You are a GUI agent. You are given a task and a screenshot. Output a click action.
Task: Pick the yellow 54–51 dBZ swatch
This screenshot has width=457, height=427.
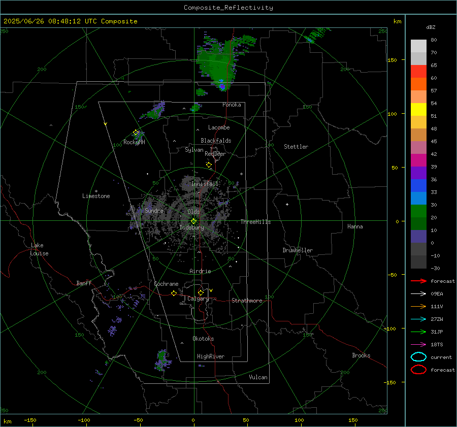click(x=418, y=110)
